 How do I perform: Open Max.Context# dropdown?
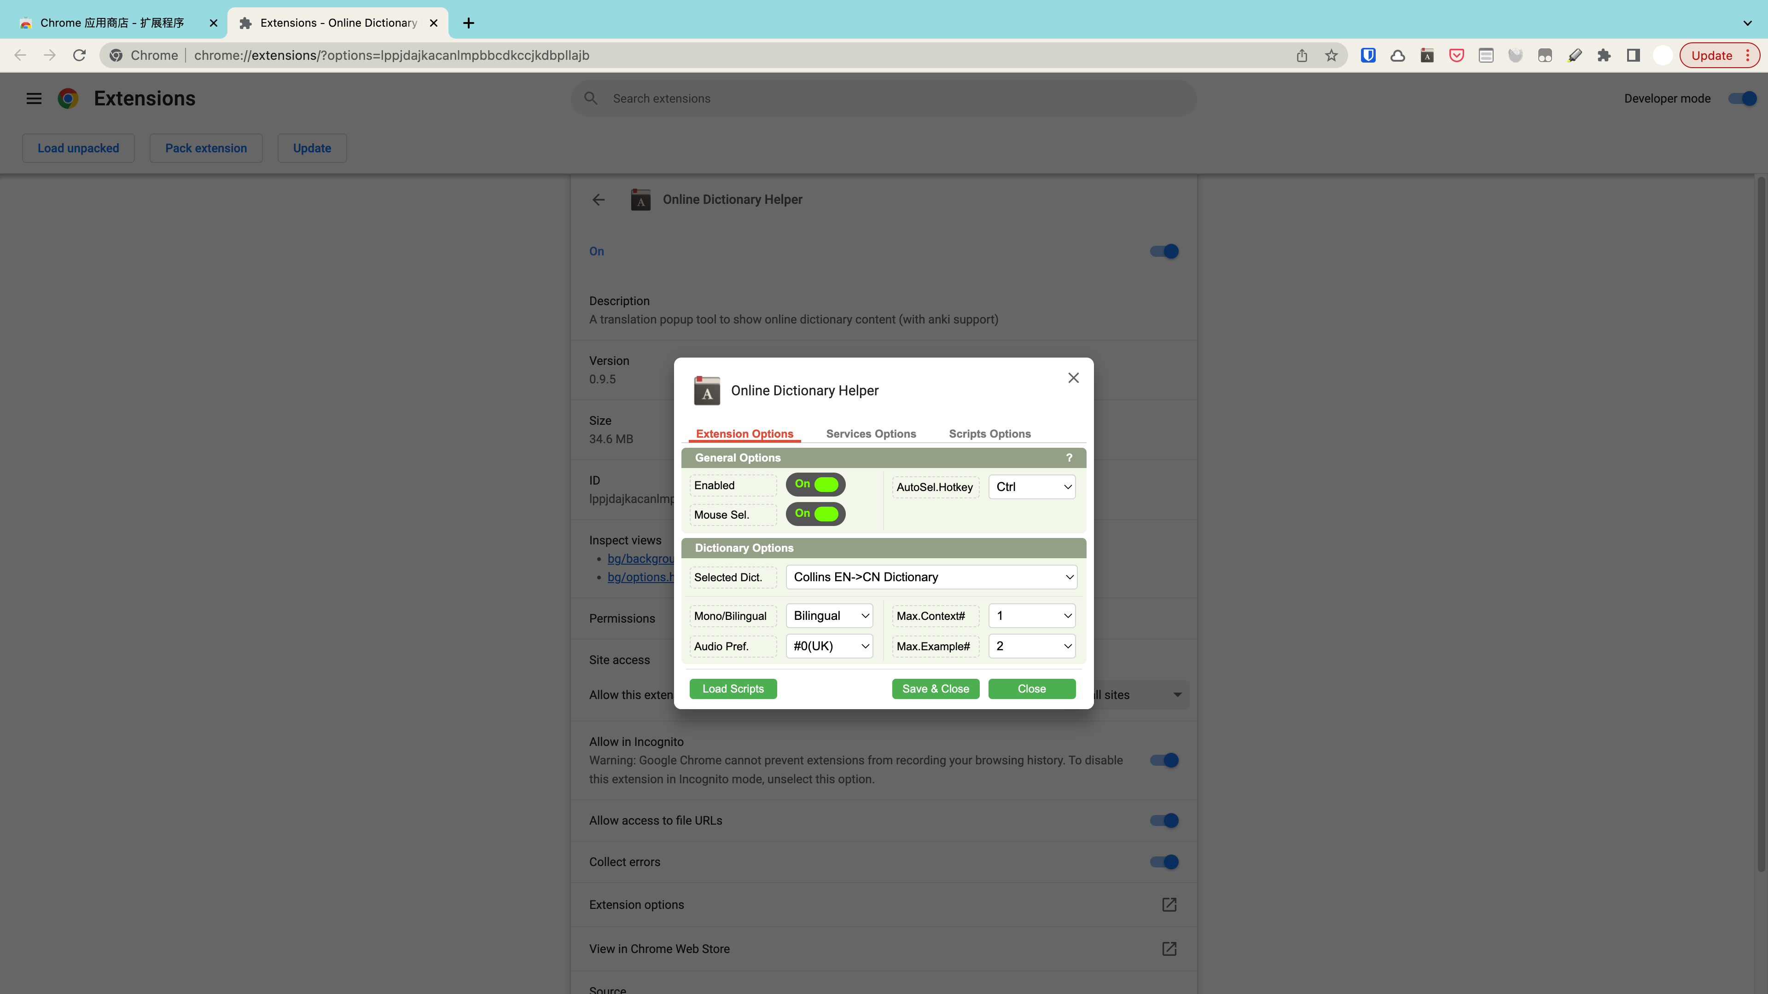click(1031, 615)
